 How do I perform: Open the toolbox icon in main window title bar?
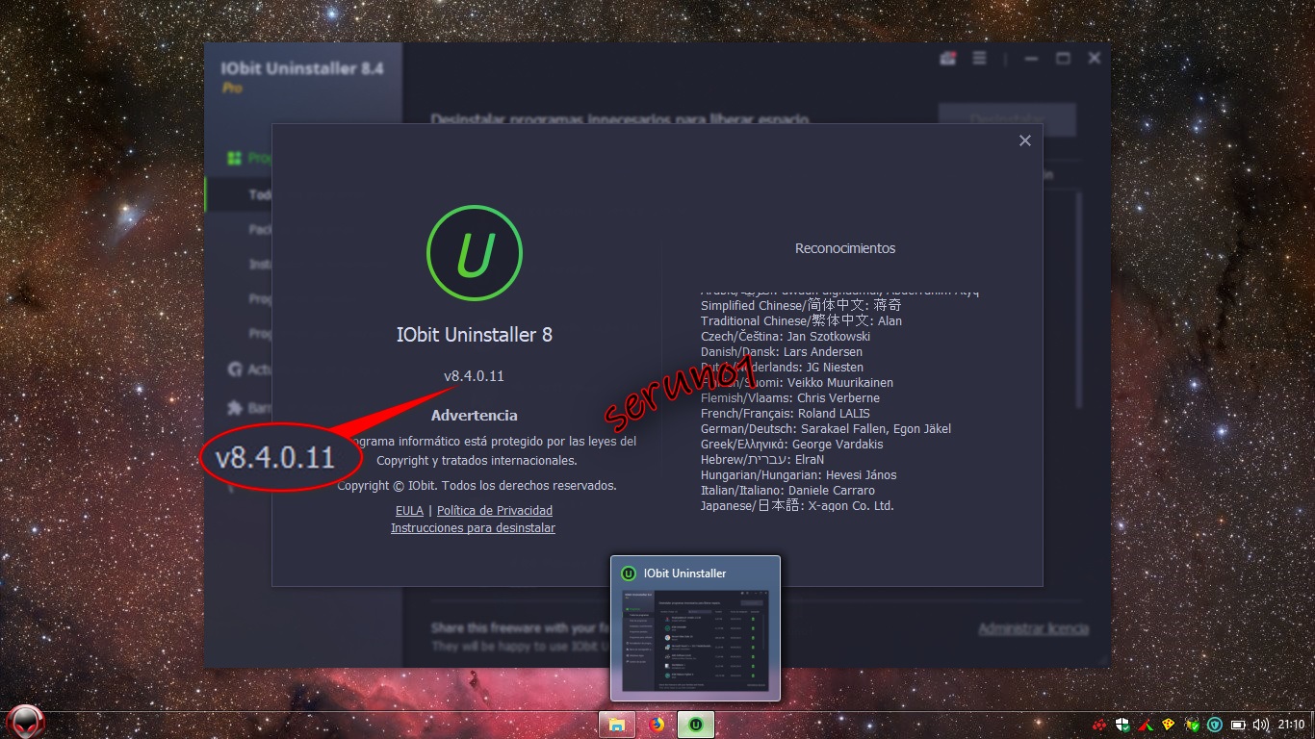click(948, 59)
